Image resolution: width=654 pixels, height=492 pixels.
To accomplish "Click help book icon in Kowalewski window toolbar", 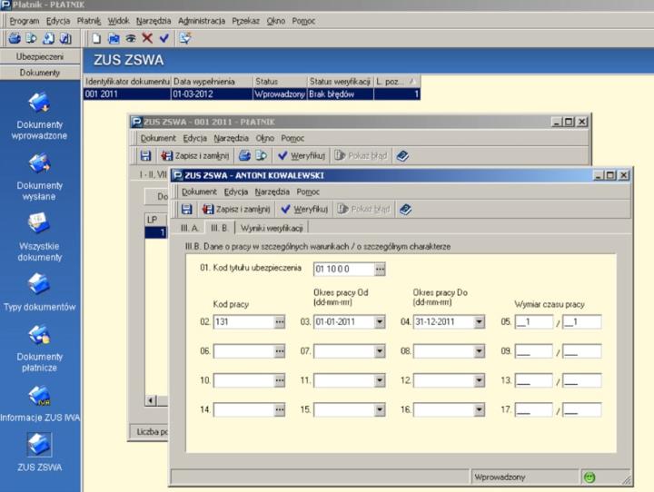I will tap(405, 209).
